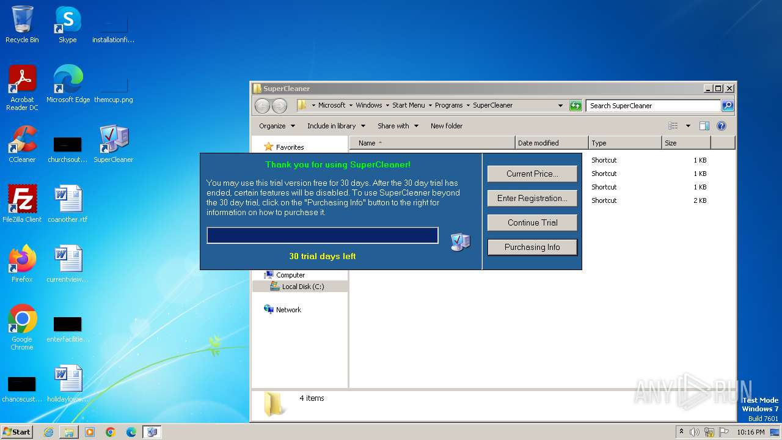Image resolution: width=782 pixels, height=440 pixels.
Task: Open CCleaner desktop shortcut
Action: [x=22, y=144]
